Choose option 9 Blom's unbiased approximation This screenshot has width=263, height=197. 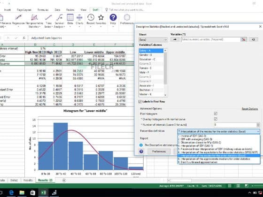pyautogui.click(x=219, y=162)
